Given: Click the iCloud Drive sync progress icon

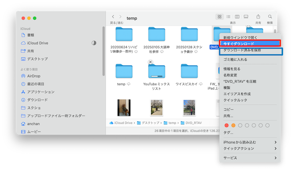Looking at the screenshot, I should point(94,43).
